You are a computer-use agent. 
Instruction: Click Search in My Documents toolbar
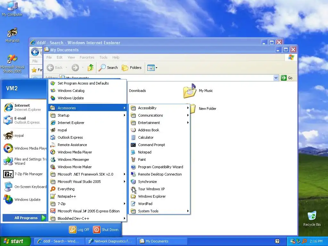coord(108,68)
